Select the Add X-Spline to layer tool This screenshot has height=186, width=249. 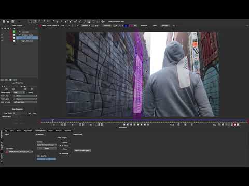pyautogui.click(x=71, y=21)
